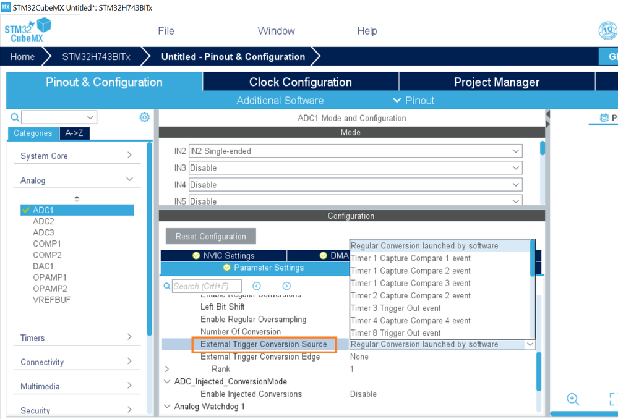Viewport: 618px width, 419px height.
Task: Select ADC2 in peripheral list
Action: click(x=43, y=221)
